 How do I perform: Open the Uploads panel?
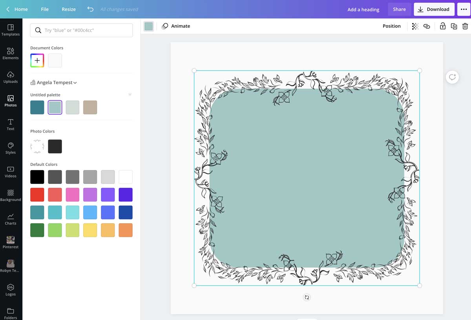[x=11, y=77]
